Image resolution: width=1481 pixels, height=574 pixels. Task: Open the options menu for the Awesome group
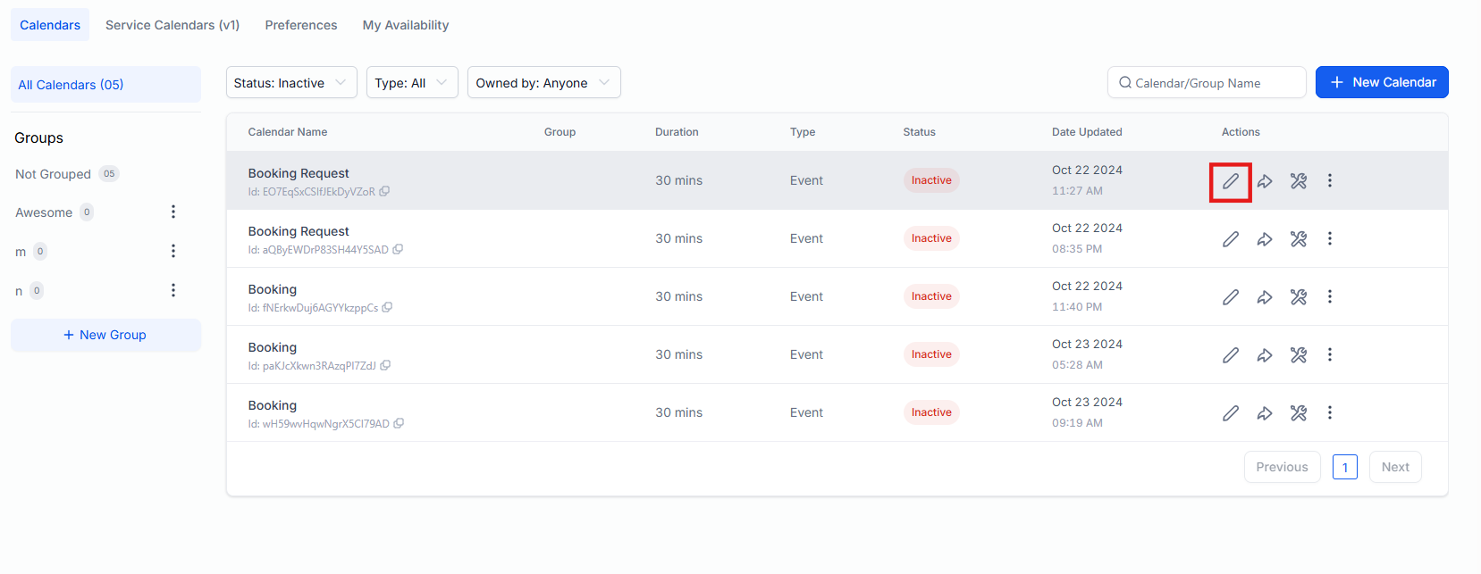click(173, 212)
